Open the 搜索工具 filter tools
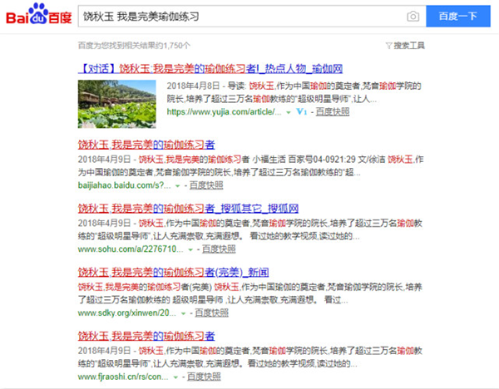The image size is (499, 389). (x=405, y=45)
